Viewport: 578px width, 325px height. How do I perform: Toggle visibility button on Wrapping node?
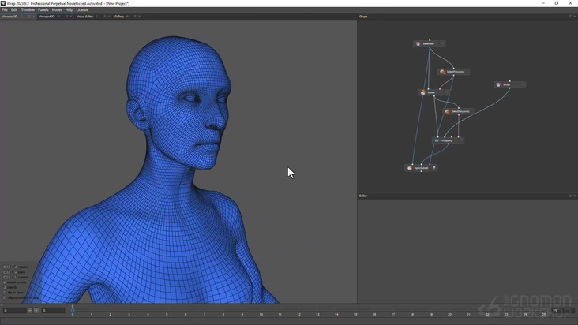(x=461, y=140)
